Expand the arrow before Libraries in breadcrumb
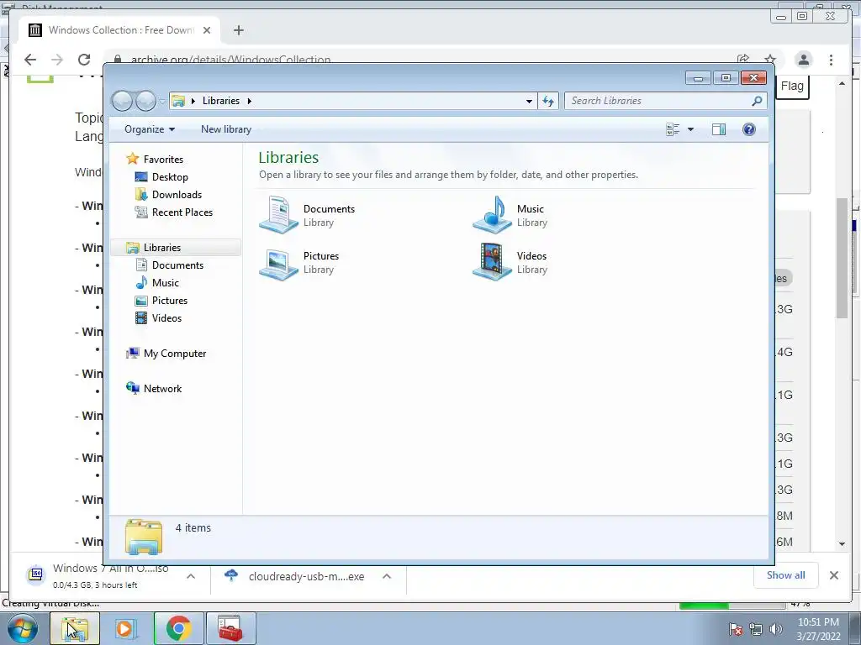 click(193, 101)
